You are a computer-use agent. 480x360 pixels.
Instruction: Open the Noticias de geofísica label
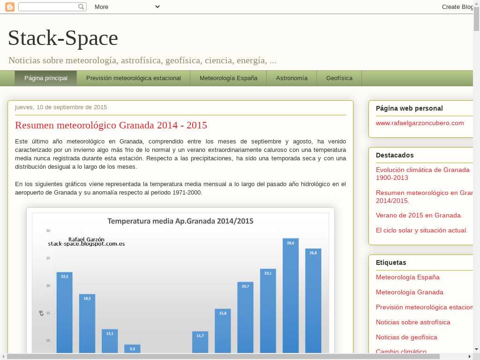[406, 337]
